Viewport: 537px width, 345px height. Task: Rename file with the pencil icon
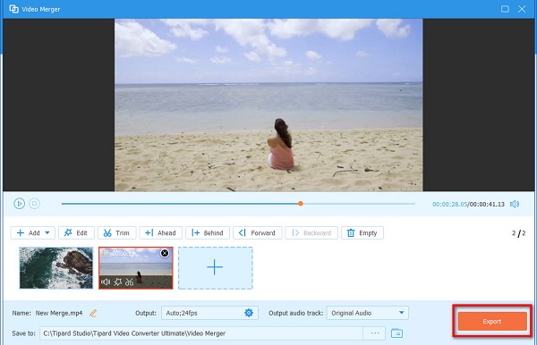coord(93,313)
